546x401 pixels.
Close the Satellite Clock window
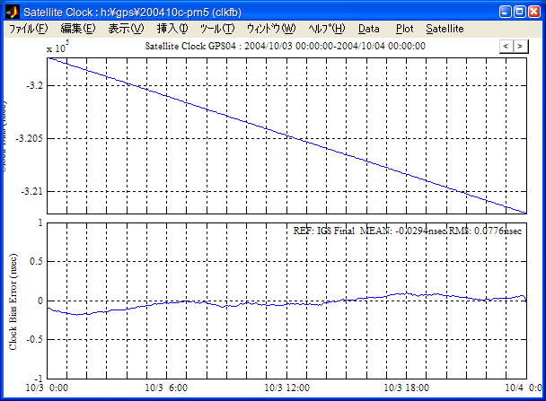[x=534, y=11]
